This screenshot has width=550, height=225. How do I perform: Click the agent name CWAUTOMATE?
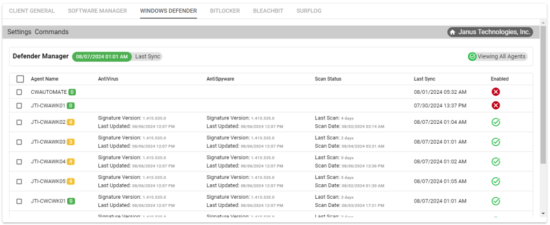coord(49,92)
